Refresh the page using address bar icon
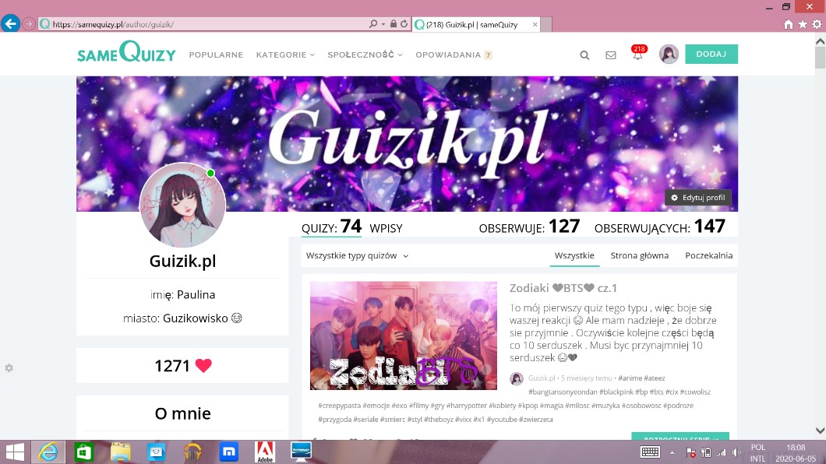 (x=404, y=24)
